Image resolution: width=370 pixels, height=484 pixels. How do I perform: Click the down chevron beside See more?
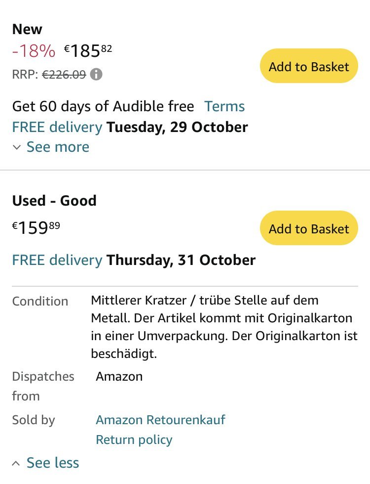(17, 147)
